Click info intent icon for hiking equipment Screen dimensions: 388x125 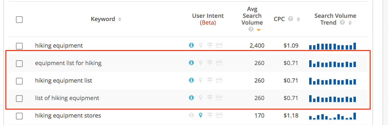(x=191, y=45)
